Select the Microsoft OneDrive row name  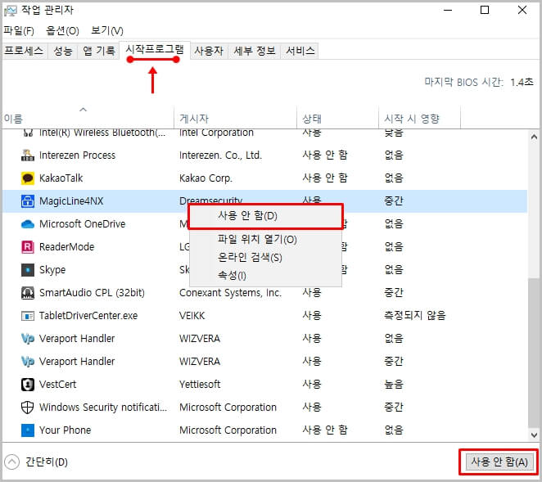[82, 224]
